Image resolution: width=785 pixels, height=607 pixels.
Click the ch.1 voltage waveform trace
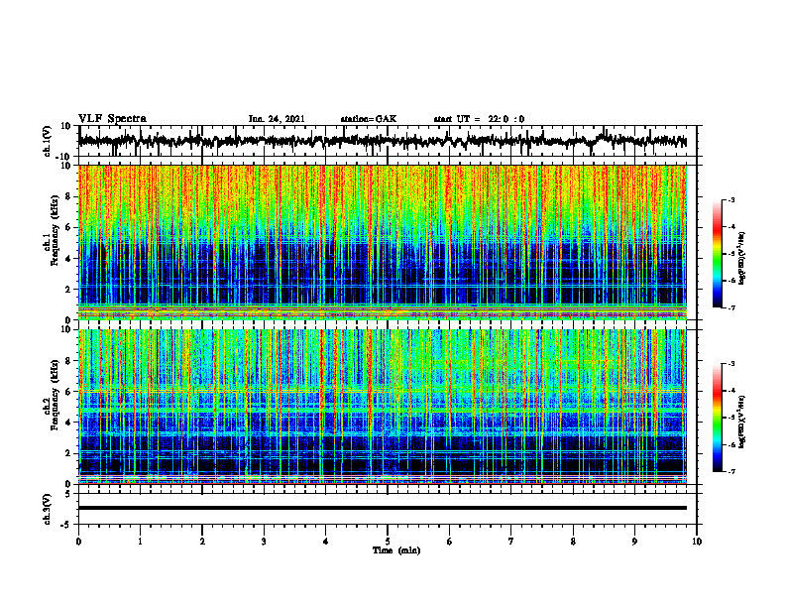pos(382,141)
